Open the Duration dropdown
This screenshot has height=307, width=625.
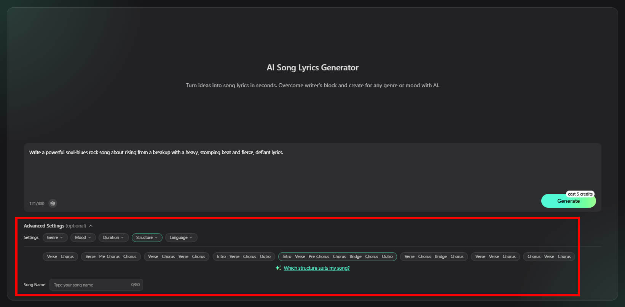point(113,237)
